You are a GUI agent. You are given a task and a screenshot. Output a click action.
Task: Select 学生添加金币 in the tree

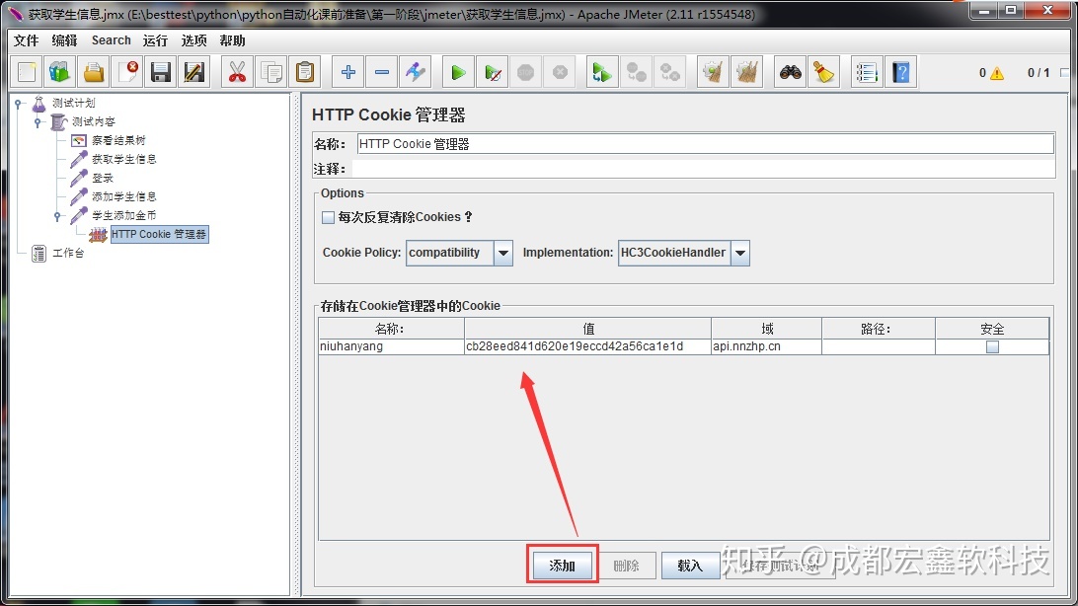tap(123, 215)
